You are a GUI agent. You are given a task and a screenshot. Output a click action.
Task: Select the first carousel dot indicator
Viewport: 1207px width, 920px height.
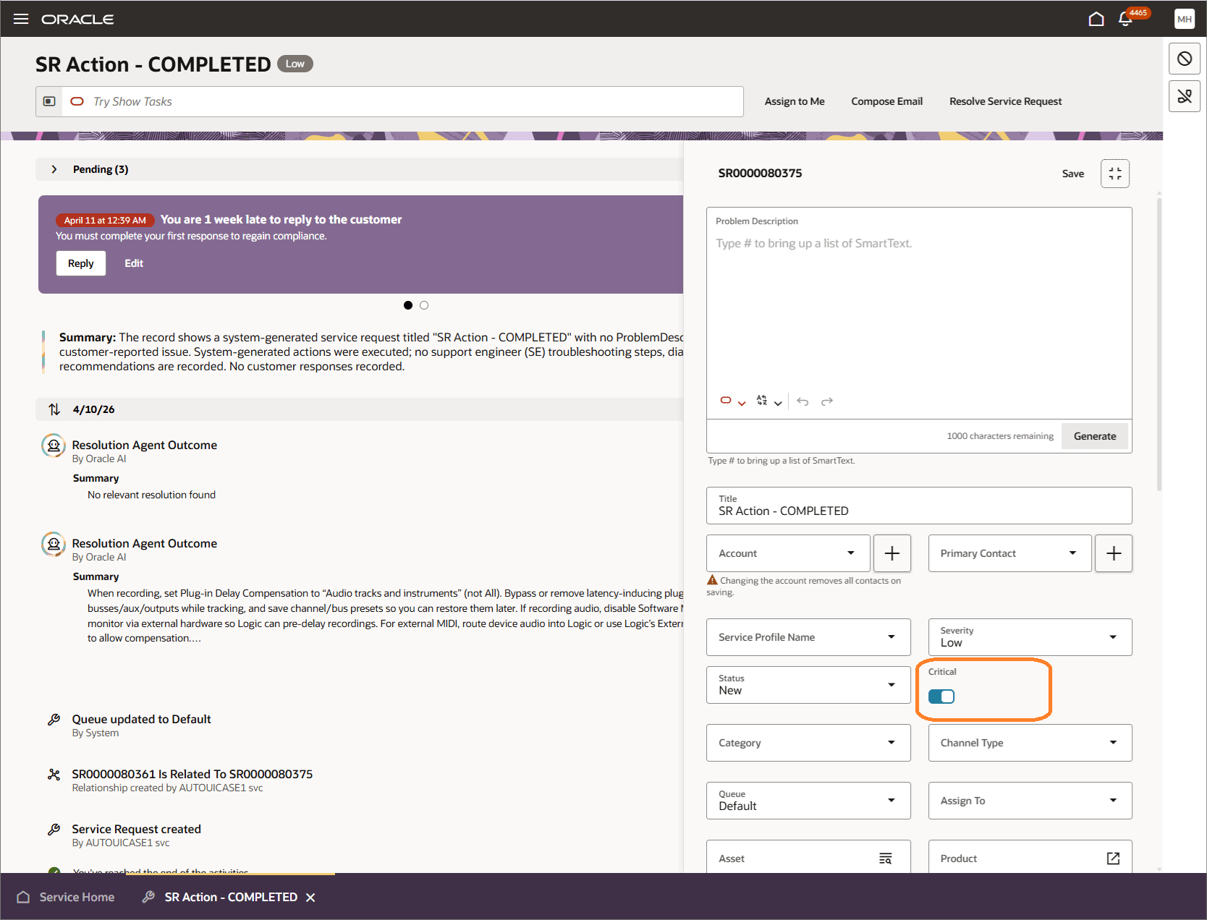408,305
